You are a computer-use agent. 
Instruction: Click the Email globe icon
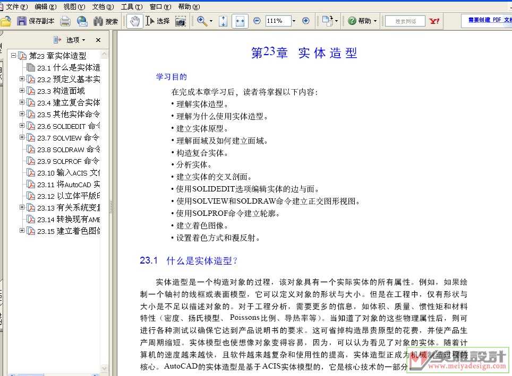pyautogui.click(x=82, y=21)
